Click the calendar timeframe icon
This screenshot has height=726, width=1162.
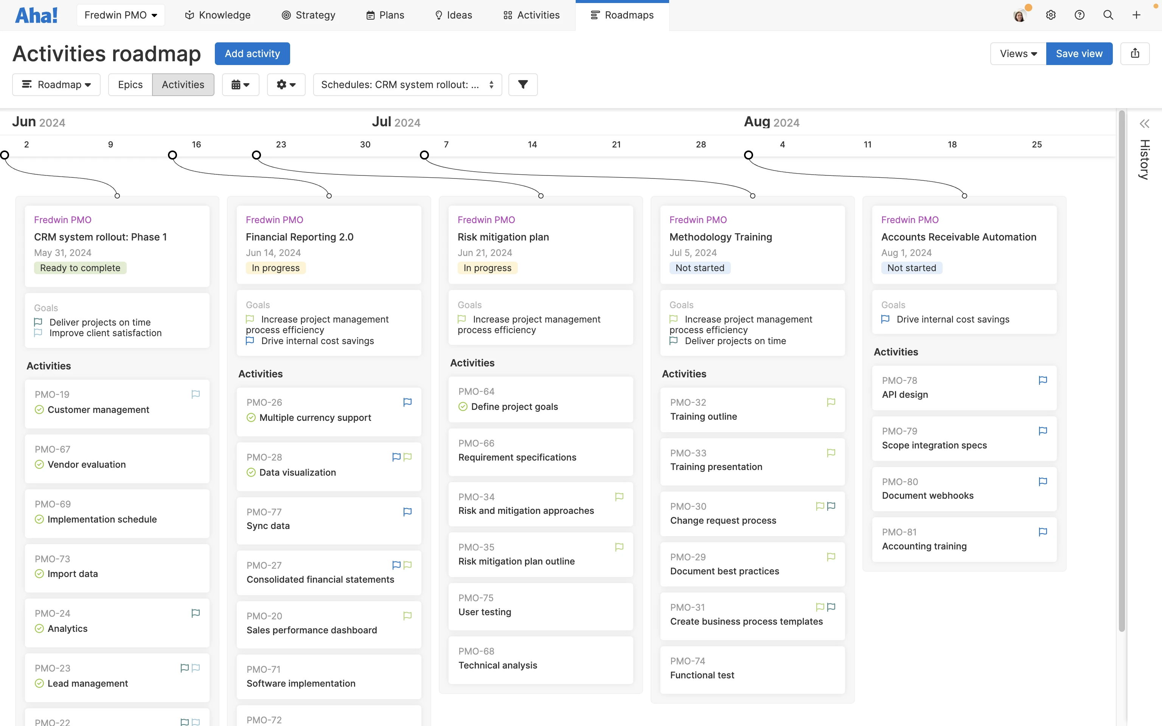(241, 84)
